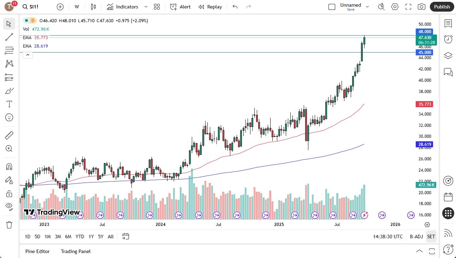Toggle B-ADJ back-adjusted data
The width and height of the screenshot is (456, 258).
pos(416,236)
